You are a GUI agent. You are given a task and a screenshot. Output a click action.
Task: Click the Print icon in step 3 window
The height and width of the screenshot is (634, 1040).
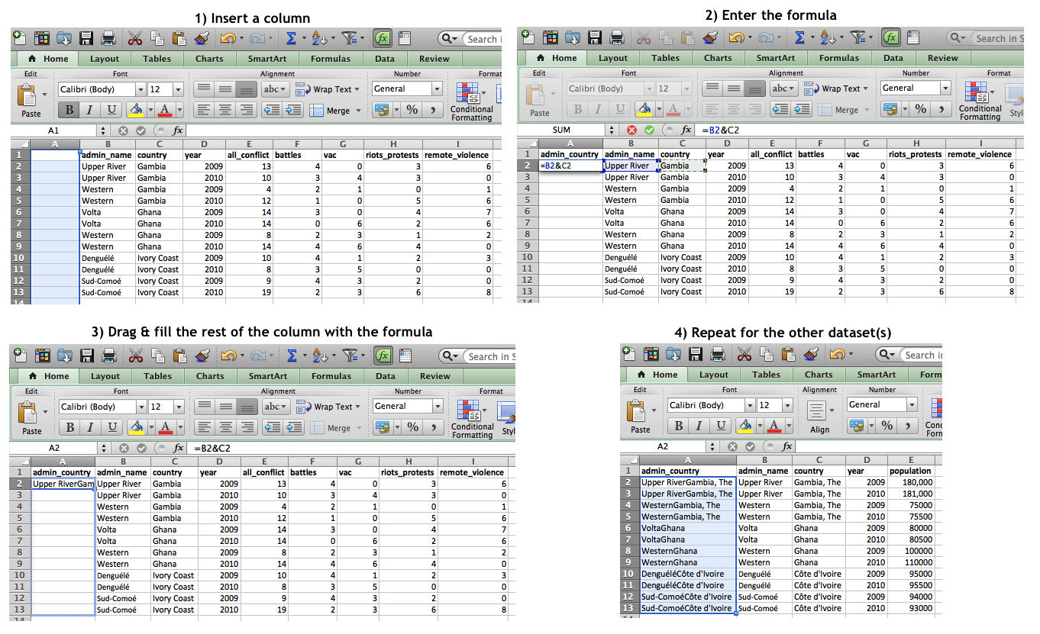(x=109, y=356)
